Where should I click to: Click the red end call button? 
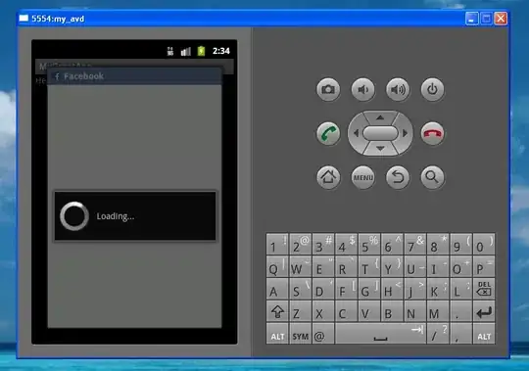tap(433, 133)
